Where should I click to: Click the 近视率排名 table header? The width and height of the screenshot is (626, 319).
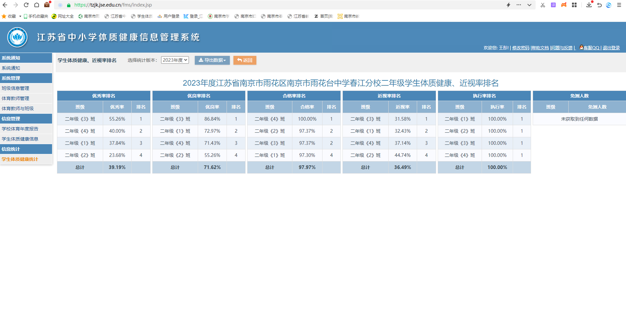389,96
